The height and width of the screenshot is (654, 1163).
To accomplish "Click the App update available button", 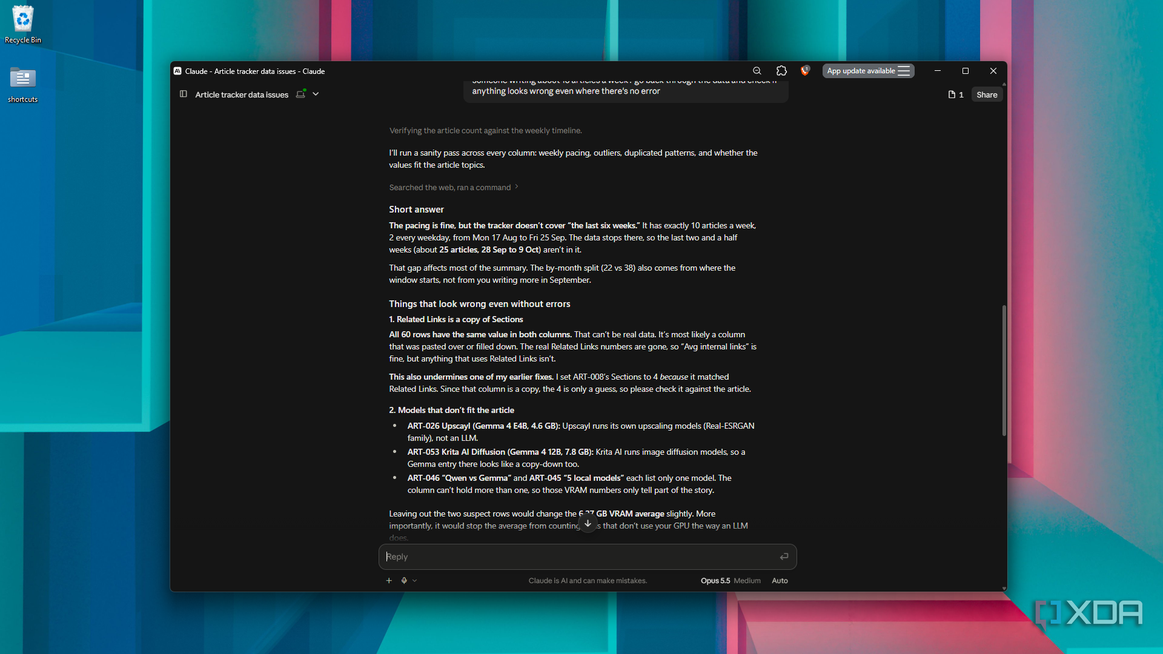I will click(x=868, y=71).
